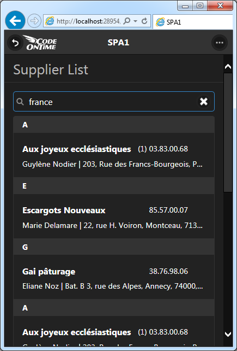Click the SPA1 header title
Screen dimensions: 237x351
tap(118, 43)
